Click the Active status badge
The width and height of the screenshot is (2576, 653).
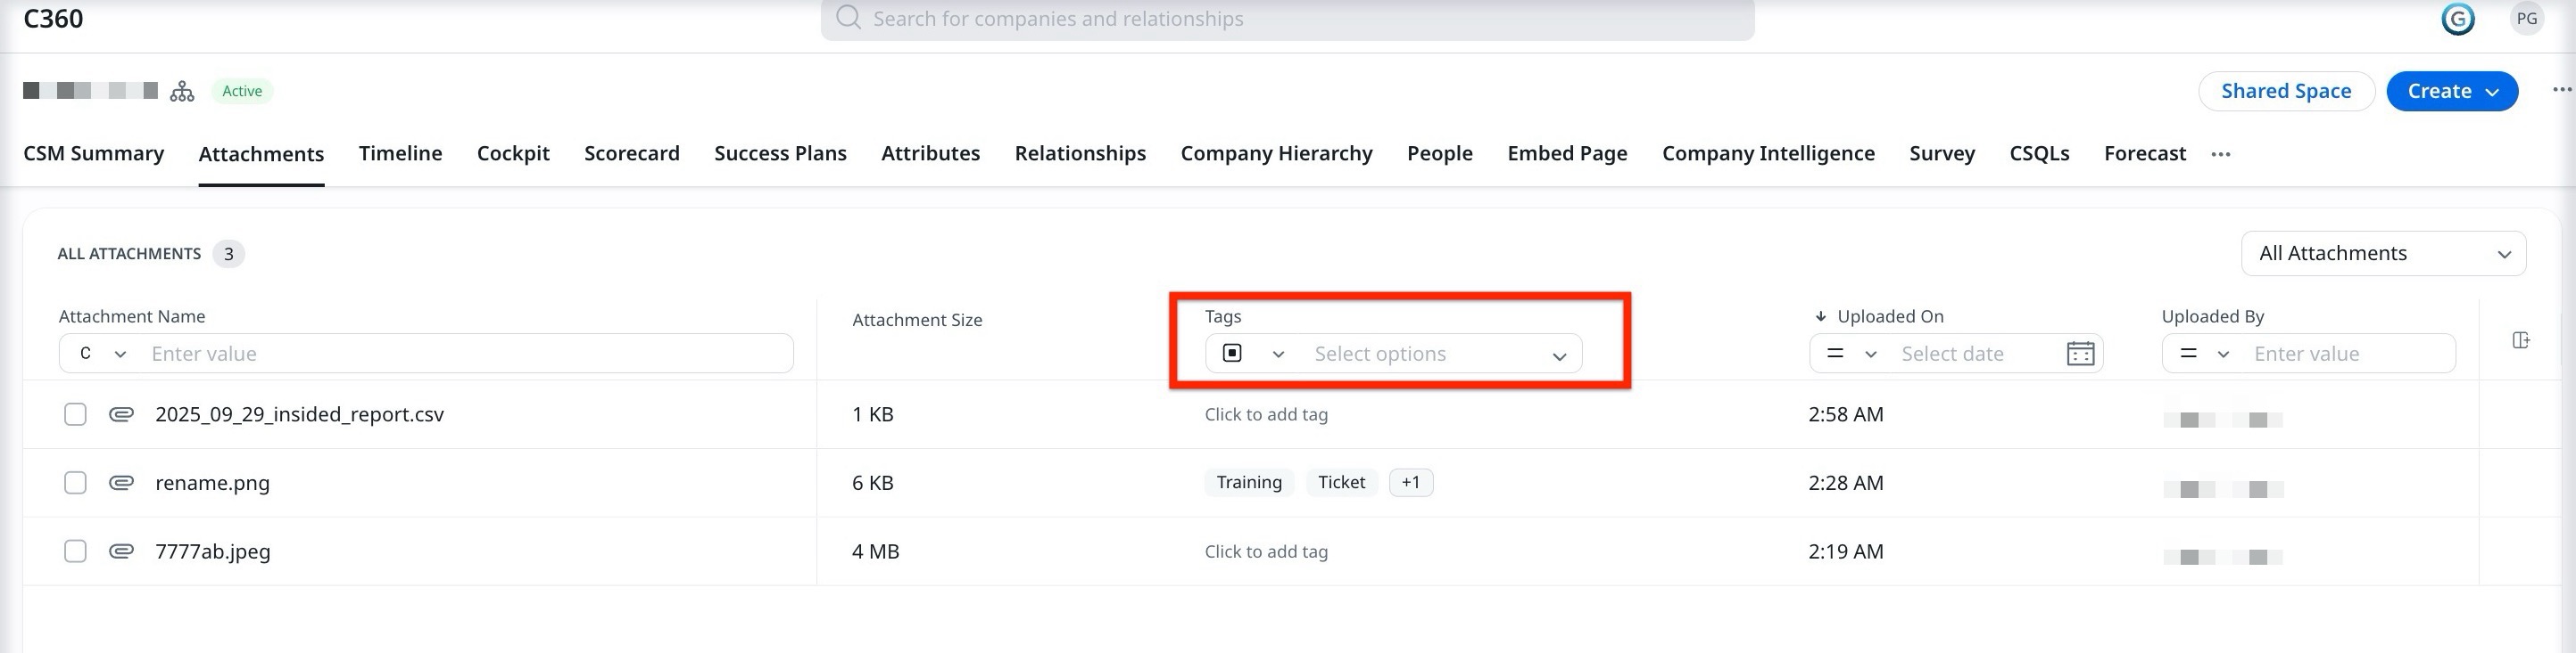(242, 91)
